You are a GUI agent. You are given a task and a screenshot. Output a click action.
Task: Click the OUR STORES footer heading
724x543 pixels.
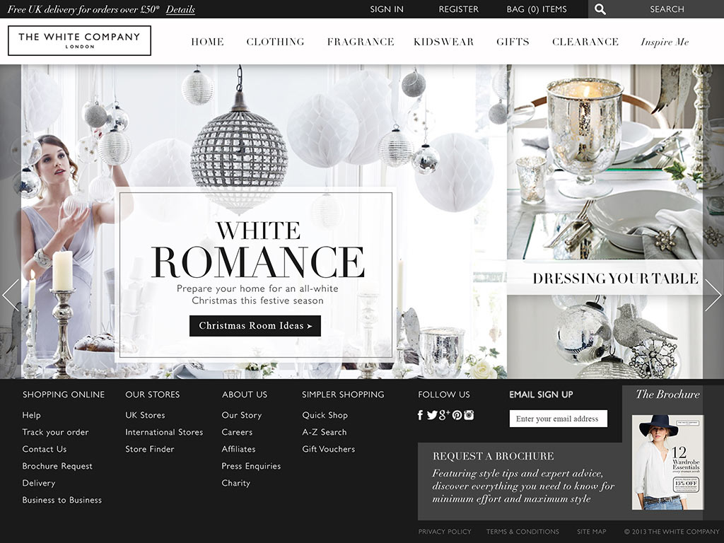tap(153, 395)
